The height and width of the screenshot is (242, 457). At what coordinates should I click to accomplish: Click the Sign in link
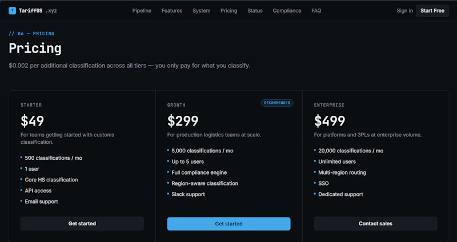pyautogui.click(x=405, y=11)
